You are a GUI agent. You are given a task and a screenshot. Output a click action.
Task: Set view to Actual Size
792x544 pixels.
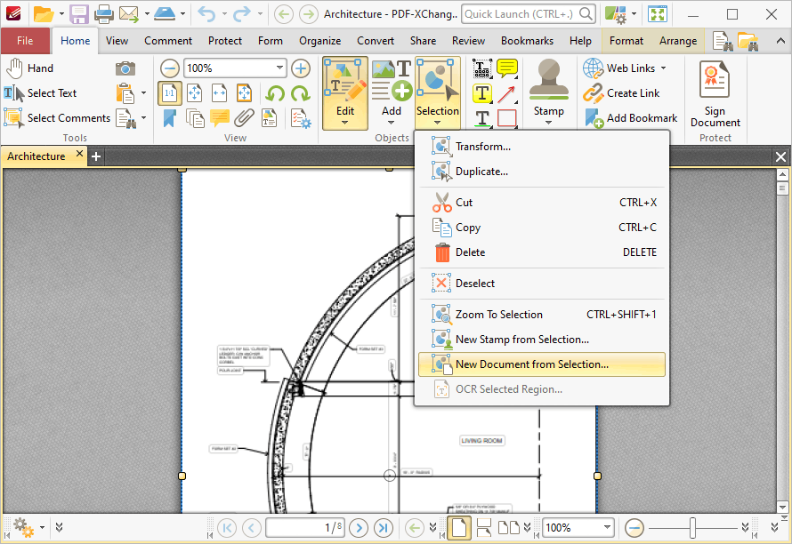pos(169,93)
